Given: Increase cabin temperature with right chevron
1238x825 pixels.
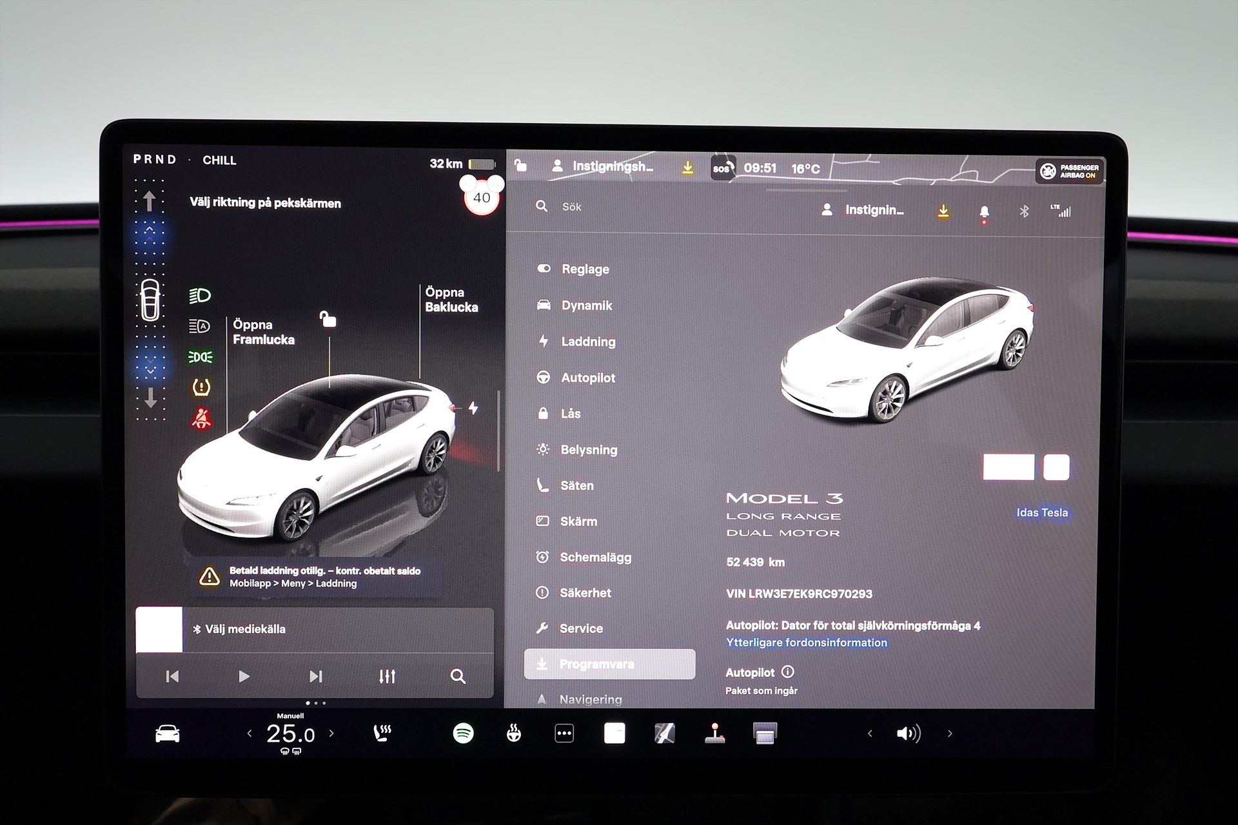Looking at the screenshot, I should pyautogui.click(x=331, y=733).
